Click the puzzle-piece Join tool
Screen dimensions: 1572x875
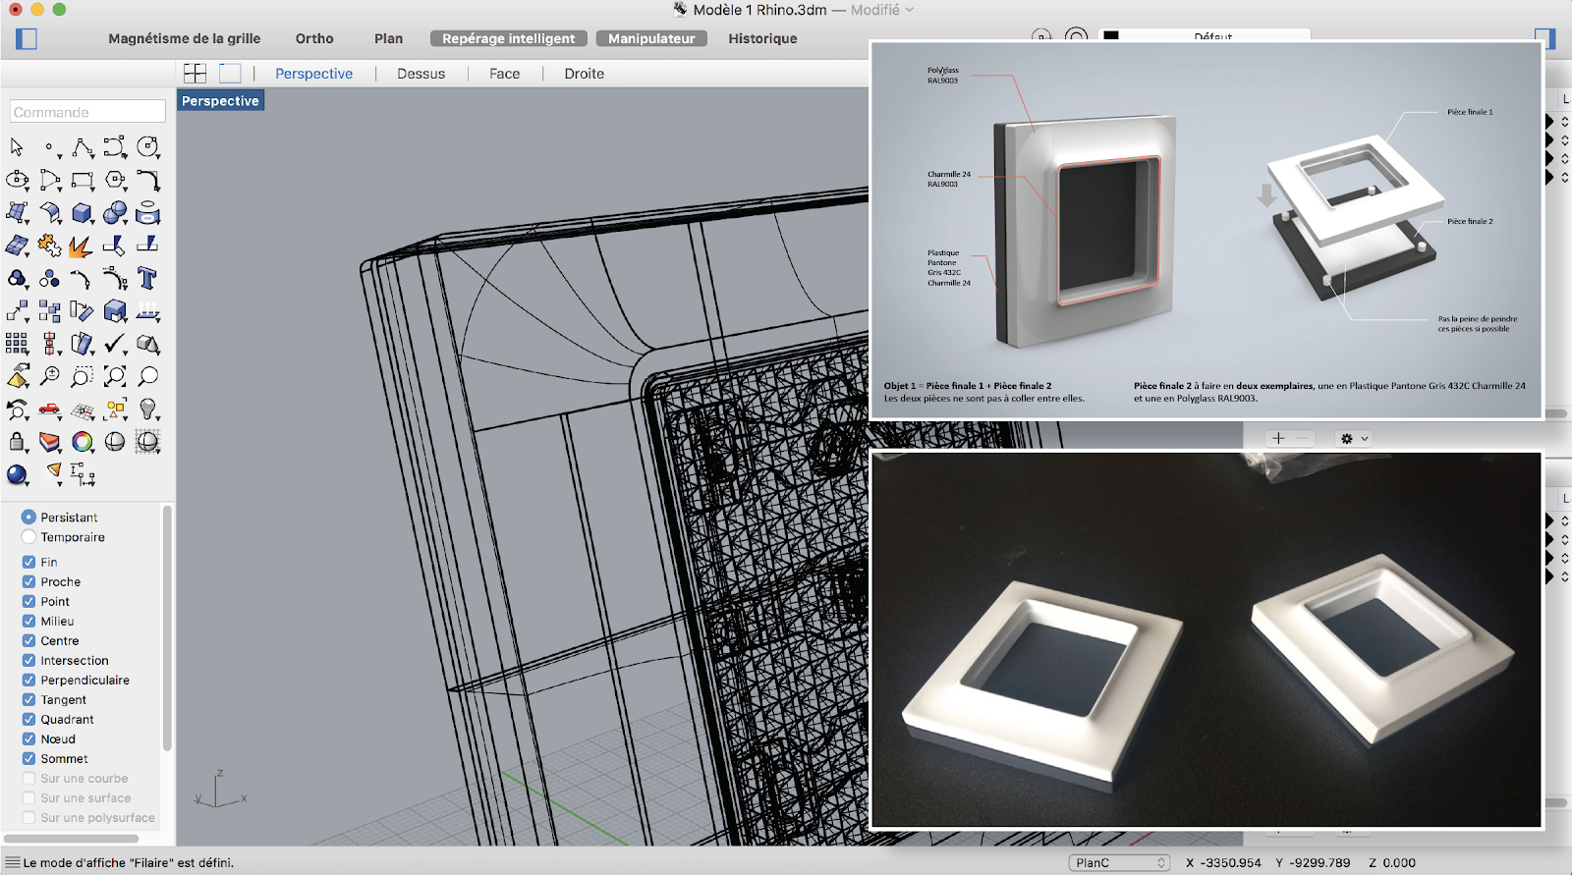coord(49,246)
